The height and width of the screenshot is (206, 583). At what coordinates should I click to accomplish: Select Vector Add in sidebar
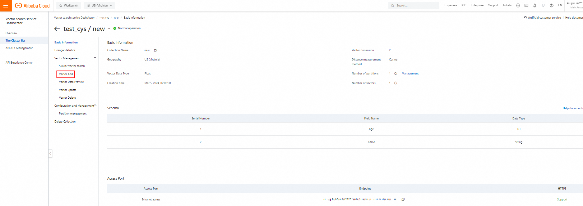[x=66, y=74]
